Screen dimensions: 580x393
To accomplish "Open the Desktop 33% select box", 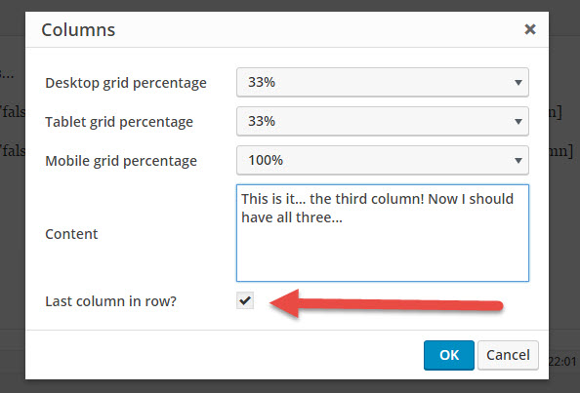I will pyautogui.click(x=383, y=82).
